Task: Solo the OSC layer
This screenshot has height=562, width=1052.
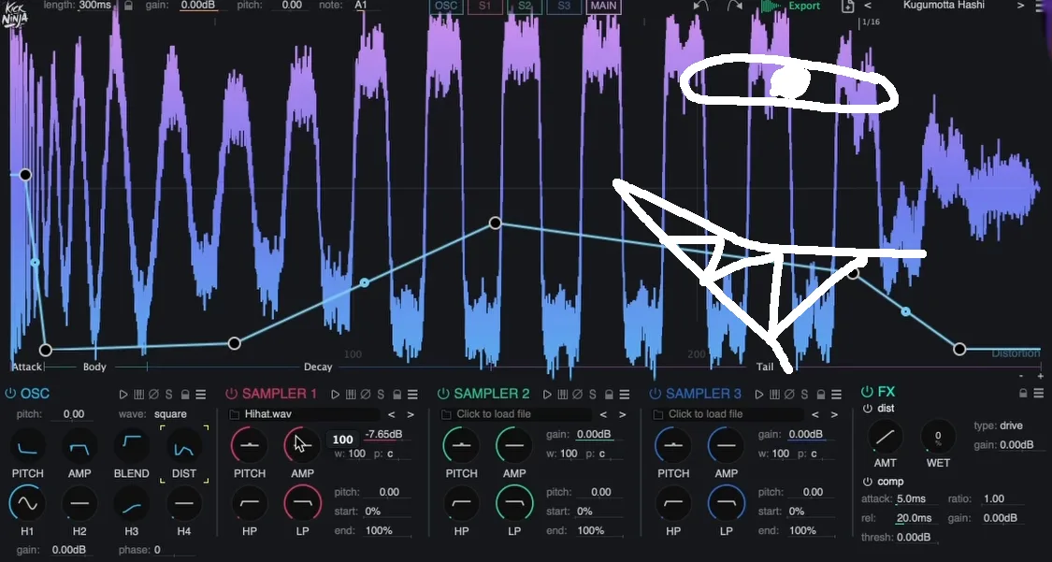Action: tap(169, 395)
